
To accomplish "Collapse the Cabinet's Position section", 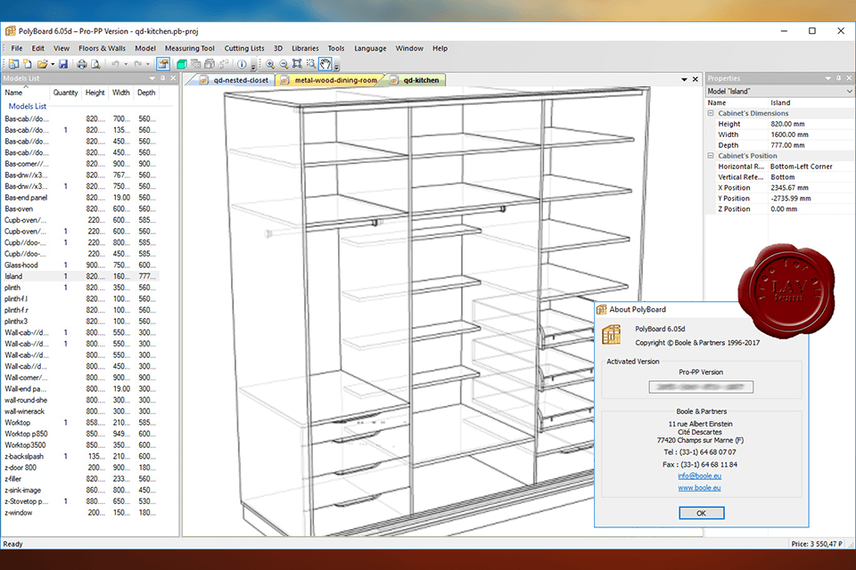I will pos(711,156).
